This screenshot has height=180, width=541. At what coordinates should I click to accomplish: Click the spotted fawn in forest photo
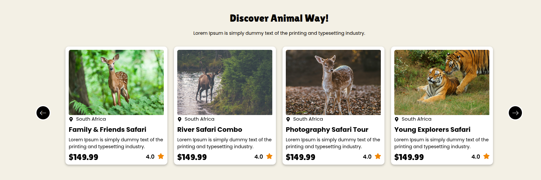116,82
